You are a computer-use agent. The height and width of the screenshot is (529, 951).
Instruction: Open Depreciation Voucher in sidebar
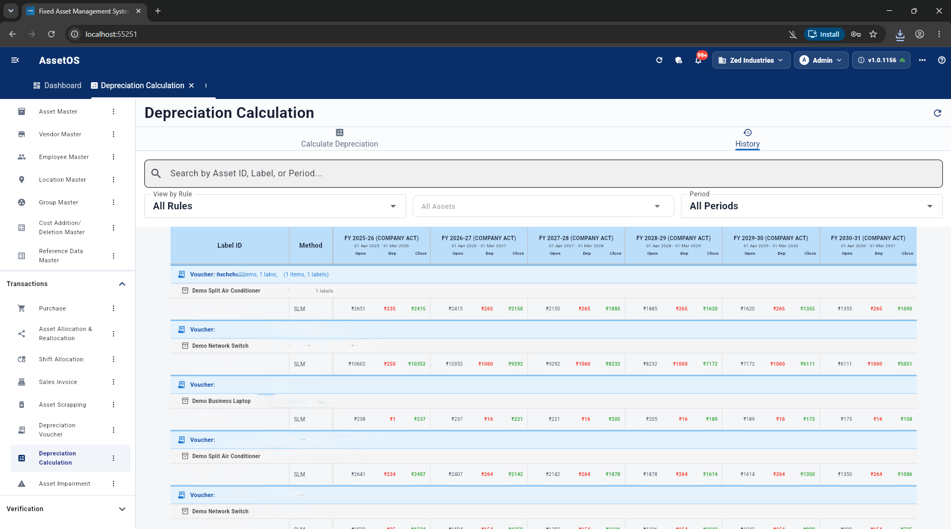(x=57, y=430)
